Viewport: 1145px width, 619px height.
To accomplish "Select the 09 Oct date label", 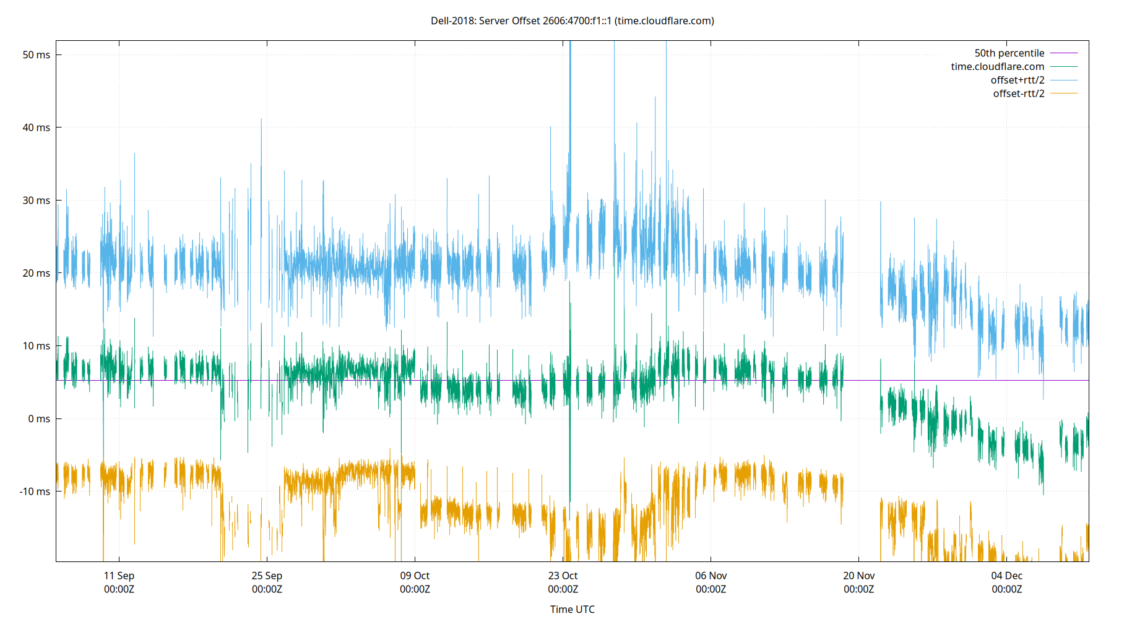I will click(416, 576).
